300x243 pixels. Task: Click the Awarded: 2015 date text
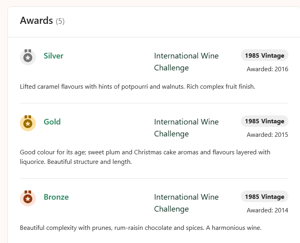267,135
